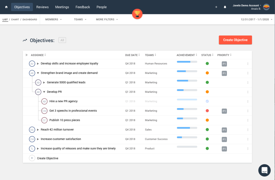Click the dashed plus circle Create Objective icon
Viewport: 275px width, 180px height.
[32, 158]
